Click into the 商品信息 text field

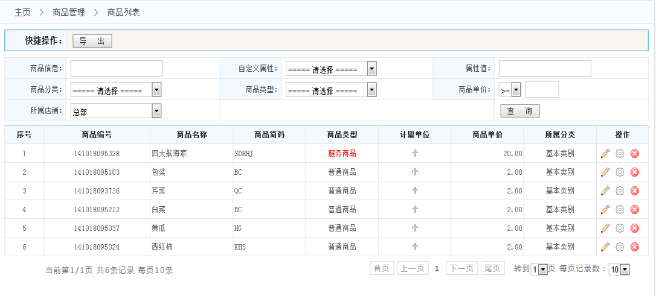click(117, 69)
